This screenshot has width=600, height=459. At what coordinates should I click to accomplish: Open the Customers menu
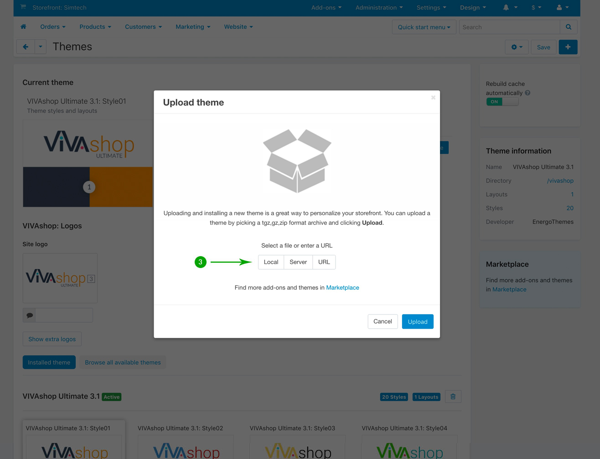coord(144,27)
